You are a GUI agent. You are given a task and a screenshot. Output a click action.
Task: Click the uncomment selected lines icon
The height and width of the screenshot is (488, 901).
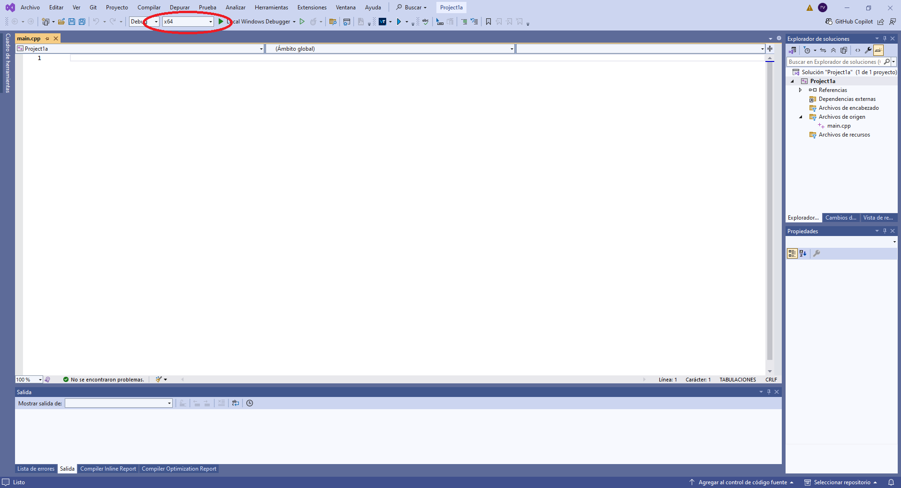pyautogui.click(x=474, y=22)
